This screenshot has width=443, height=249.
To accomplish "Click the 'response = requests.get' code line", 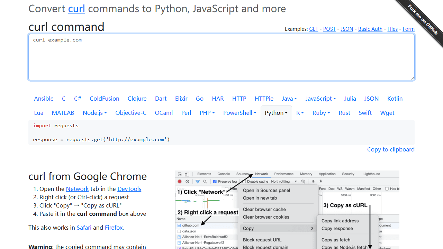I will tap(101, 140).
